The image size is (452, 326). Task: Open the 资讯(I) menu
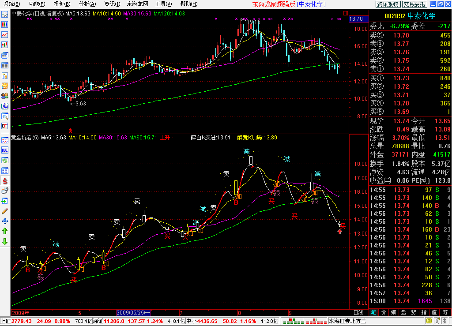click(112, 4)
